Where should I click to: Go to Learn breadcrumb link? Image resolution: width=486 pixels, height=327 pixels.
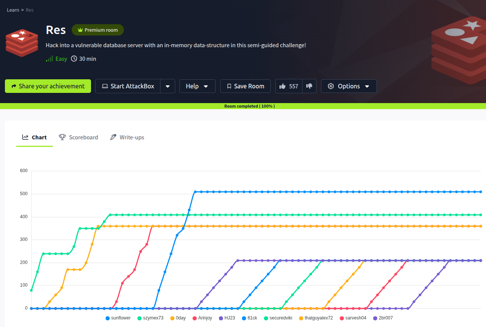pos(13,10)
